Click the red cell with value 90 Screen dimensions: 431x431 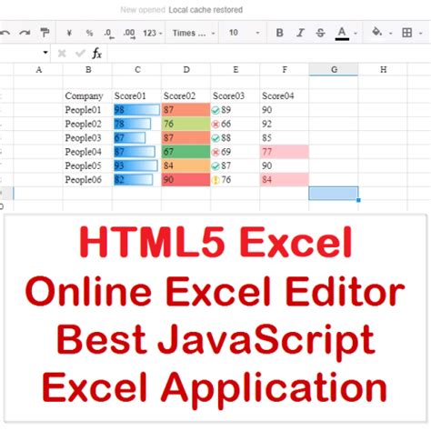(185, 180)
